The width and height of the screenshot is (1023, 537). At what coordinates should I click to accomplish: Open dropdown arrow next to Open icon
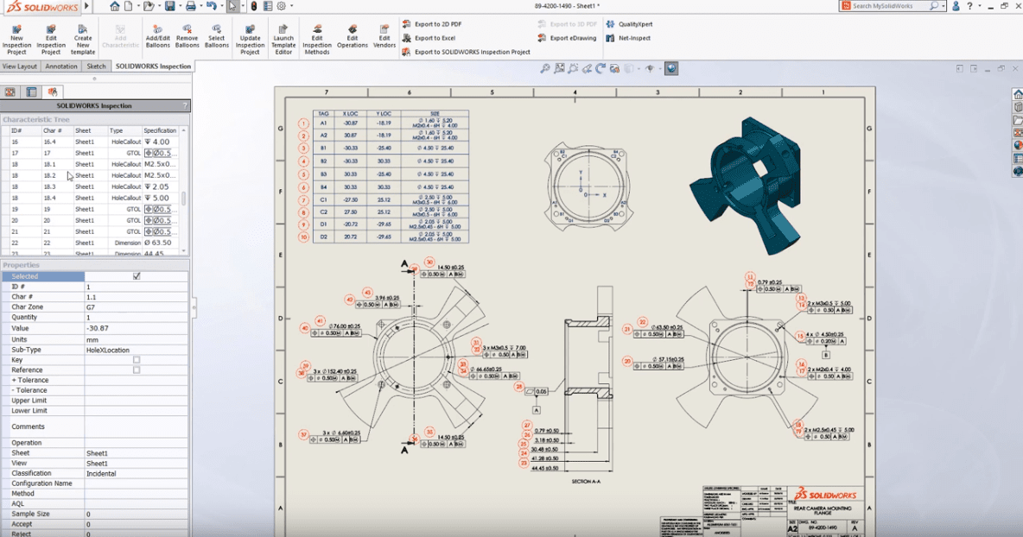[158, 6]
